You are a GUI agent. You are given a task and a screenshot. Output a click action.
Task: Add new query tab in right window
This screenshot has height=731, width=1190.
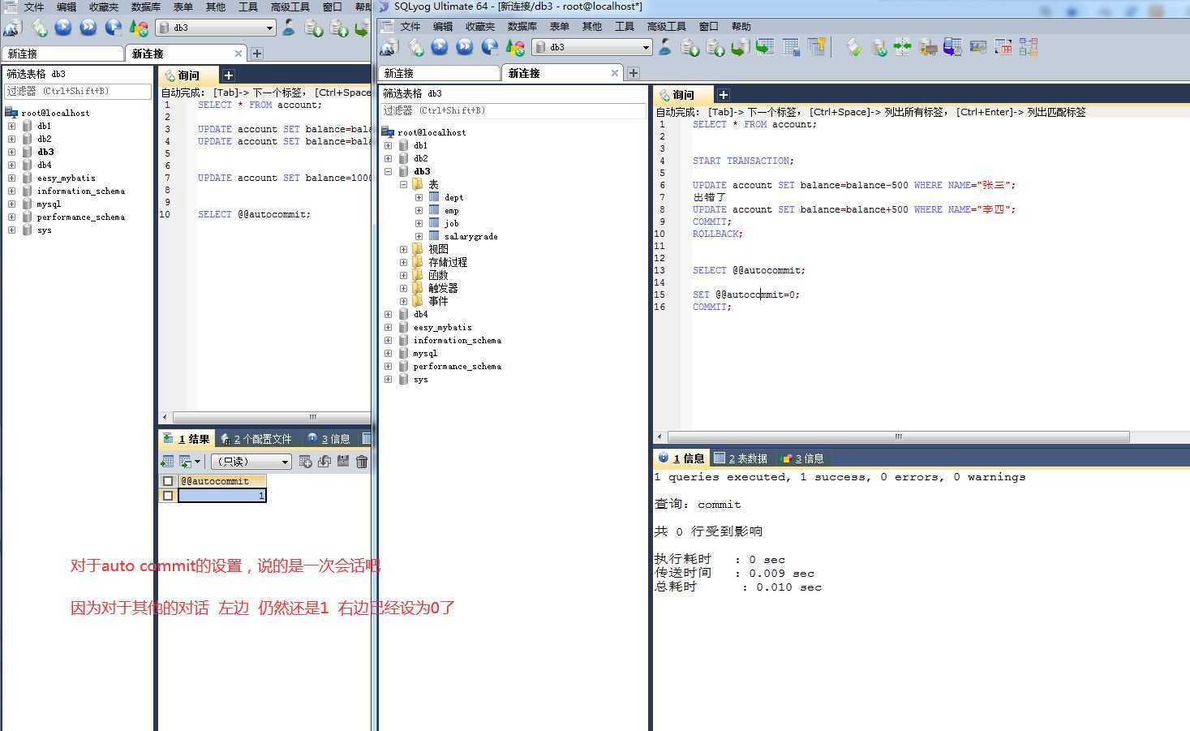coord(723,95)
